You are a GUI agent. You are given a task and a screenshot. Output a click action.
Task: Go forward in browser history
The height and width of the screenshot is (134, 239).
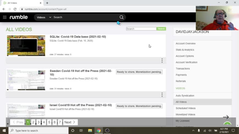click(9, 9)
